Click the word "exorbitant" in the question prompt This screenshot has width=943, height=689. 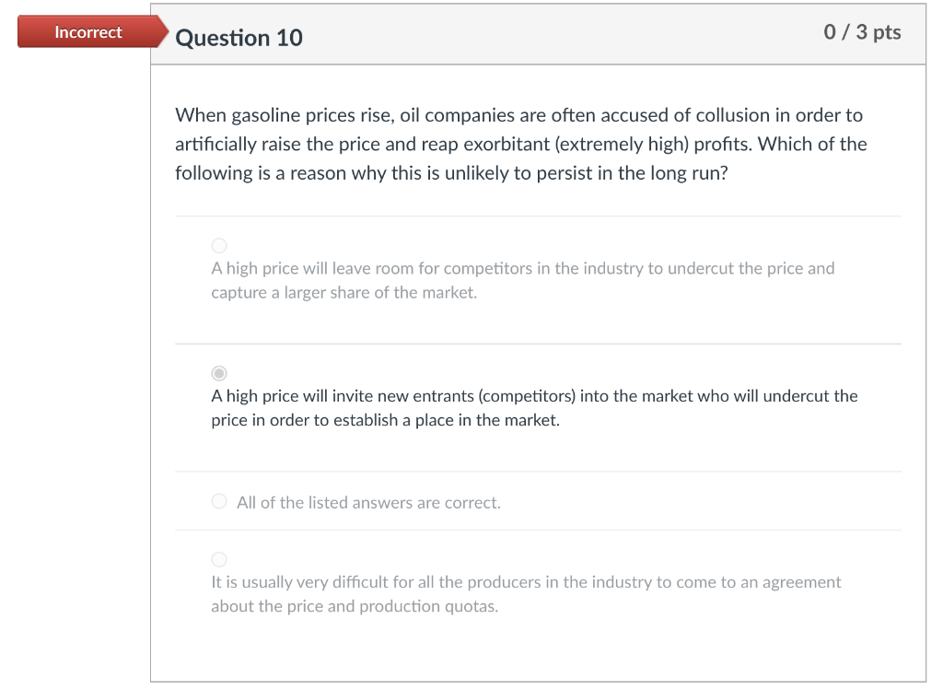tap(499, 145)
